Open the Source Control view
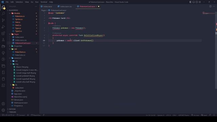The height and width of the screenshot is (122, 217). point(3,20)
